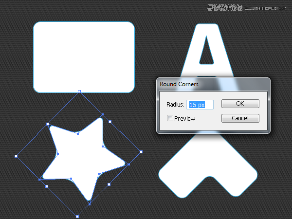Click the Round Corners dialog title
The width and height of the screenshot is (292, 219).
179,84
